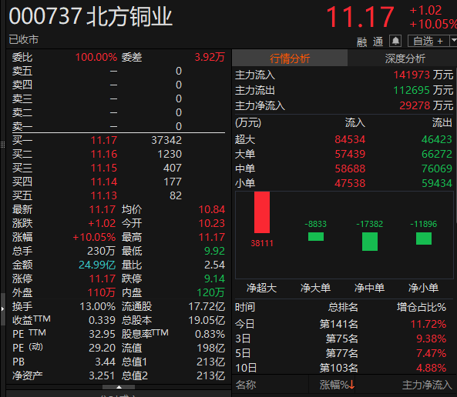457x397 pixels.
Task: Click the green 净小单 bar -11896
Action: click(x=424, y=239)
